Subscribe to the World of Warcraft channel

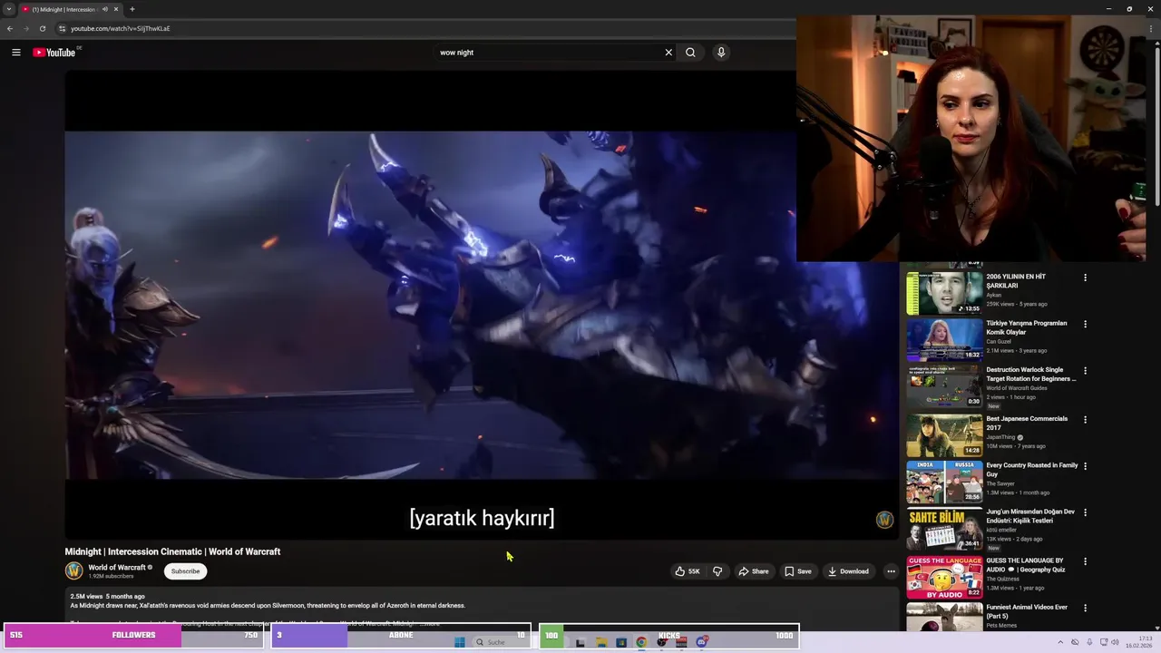pos(185,571)
